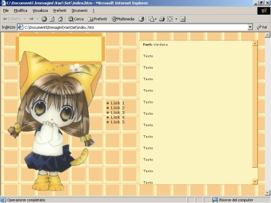Expand the address bar dropdown arrow
Viewport: 271px width, 203px height.
[250, 27]
